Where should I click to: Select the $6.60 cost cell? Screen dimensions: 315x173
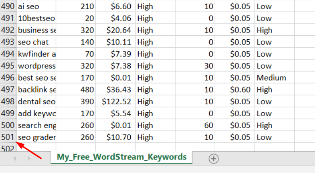point(116,6)
